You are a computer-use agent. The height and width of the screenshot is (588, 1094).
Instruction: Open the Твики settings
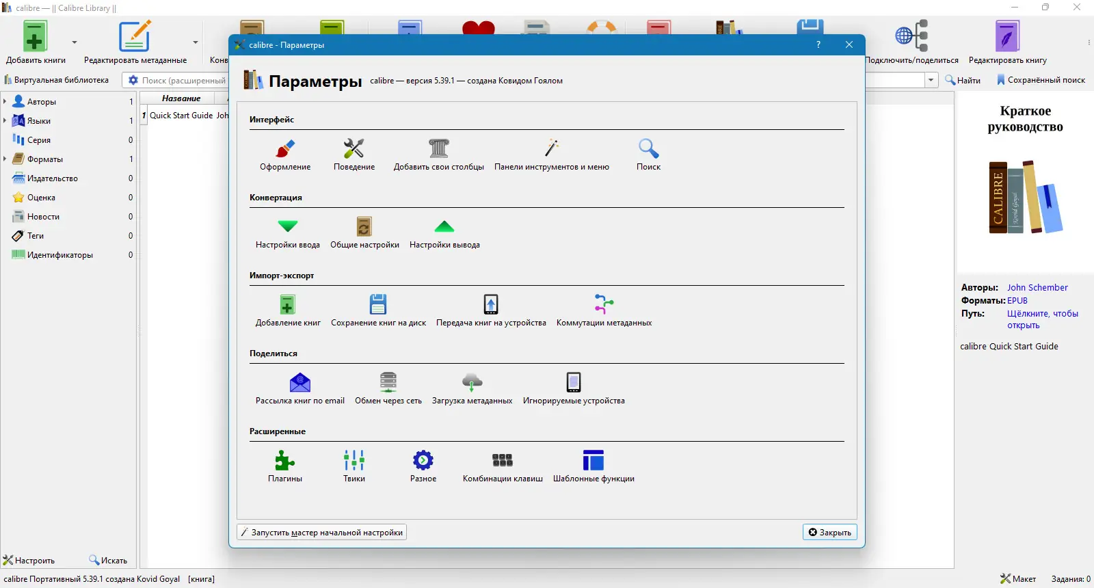(x=354, y=466)
